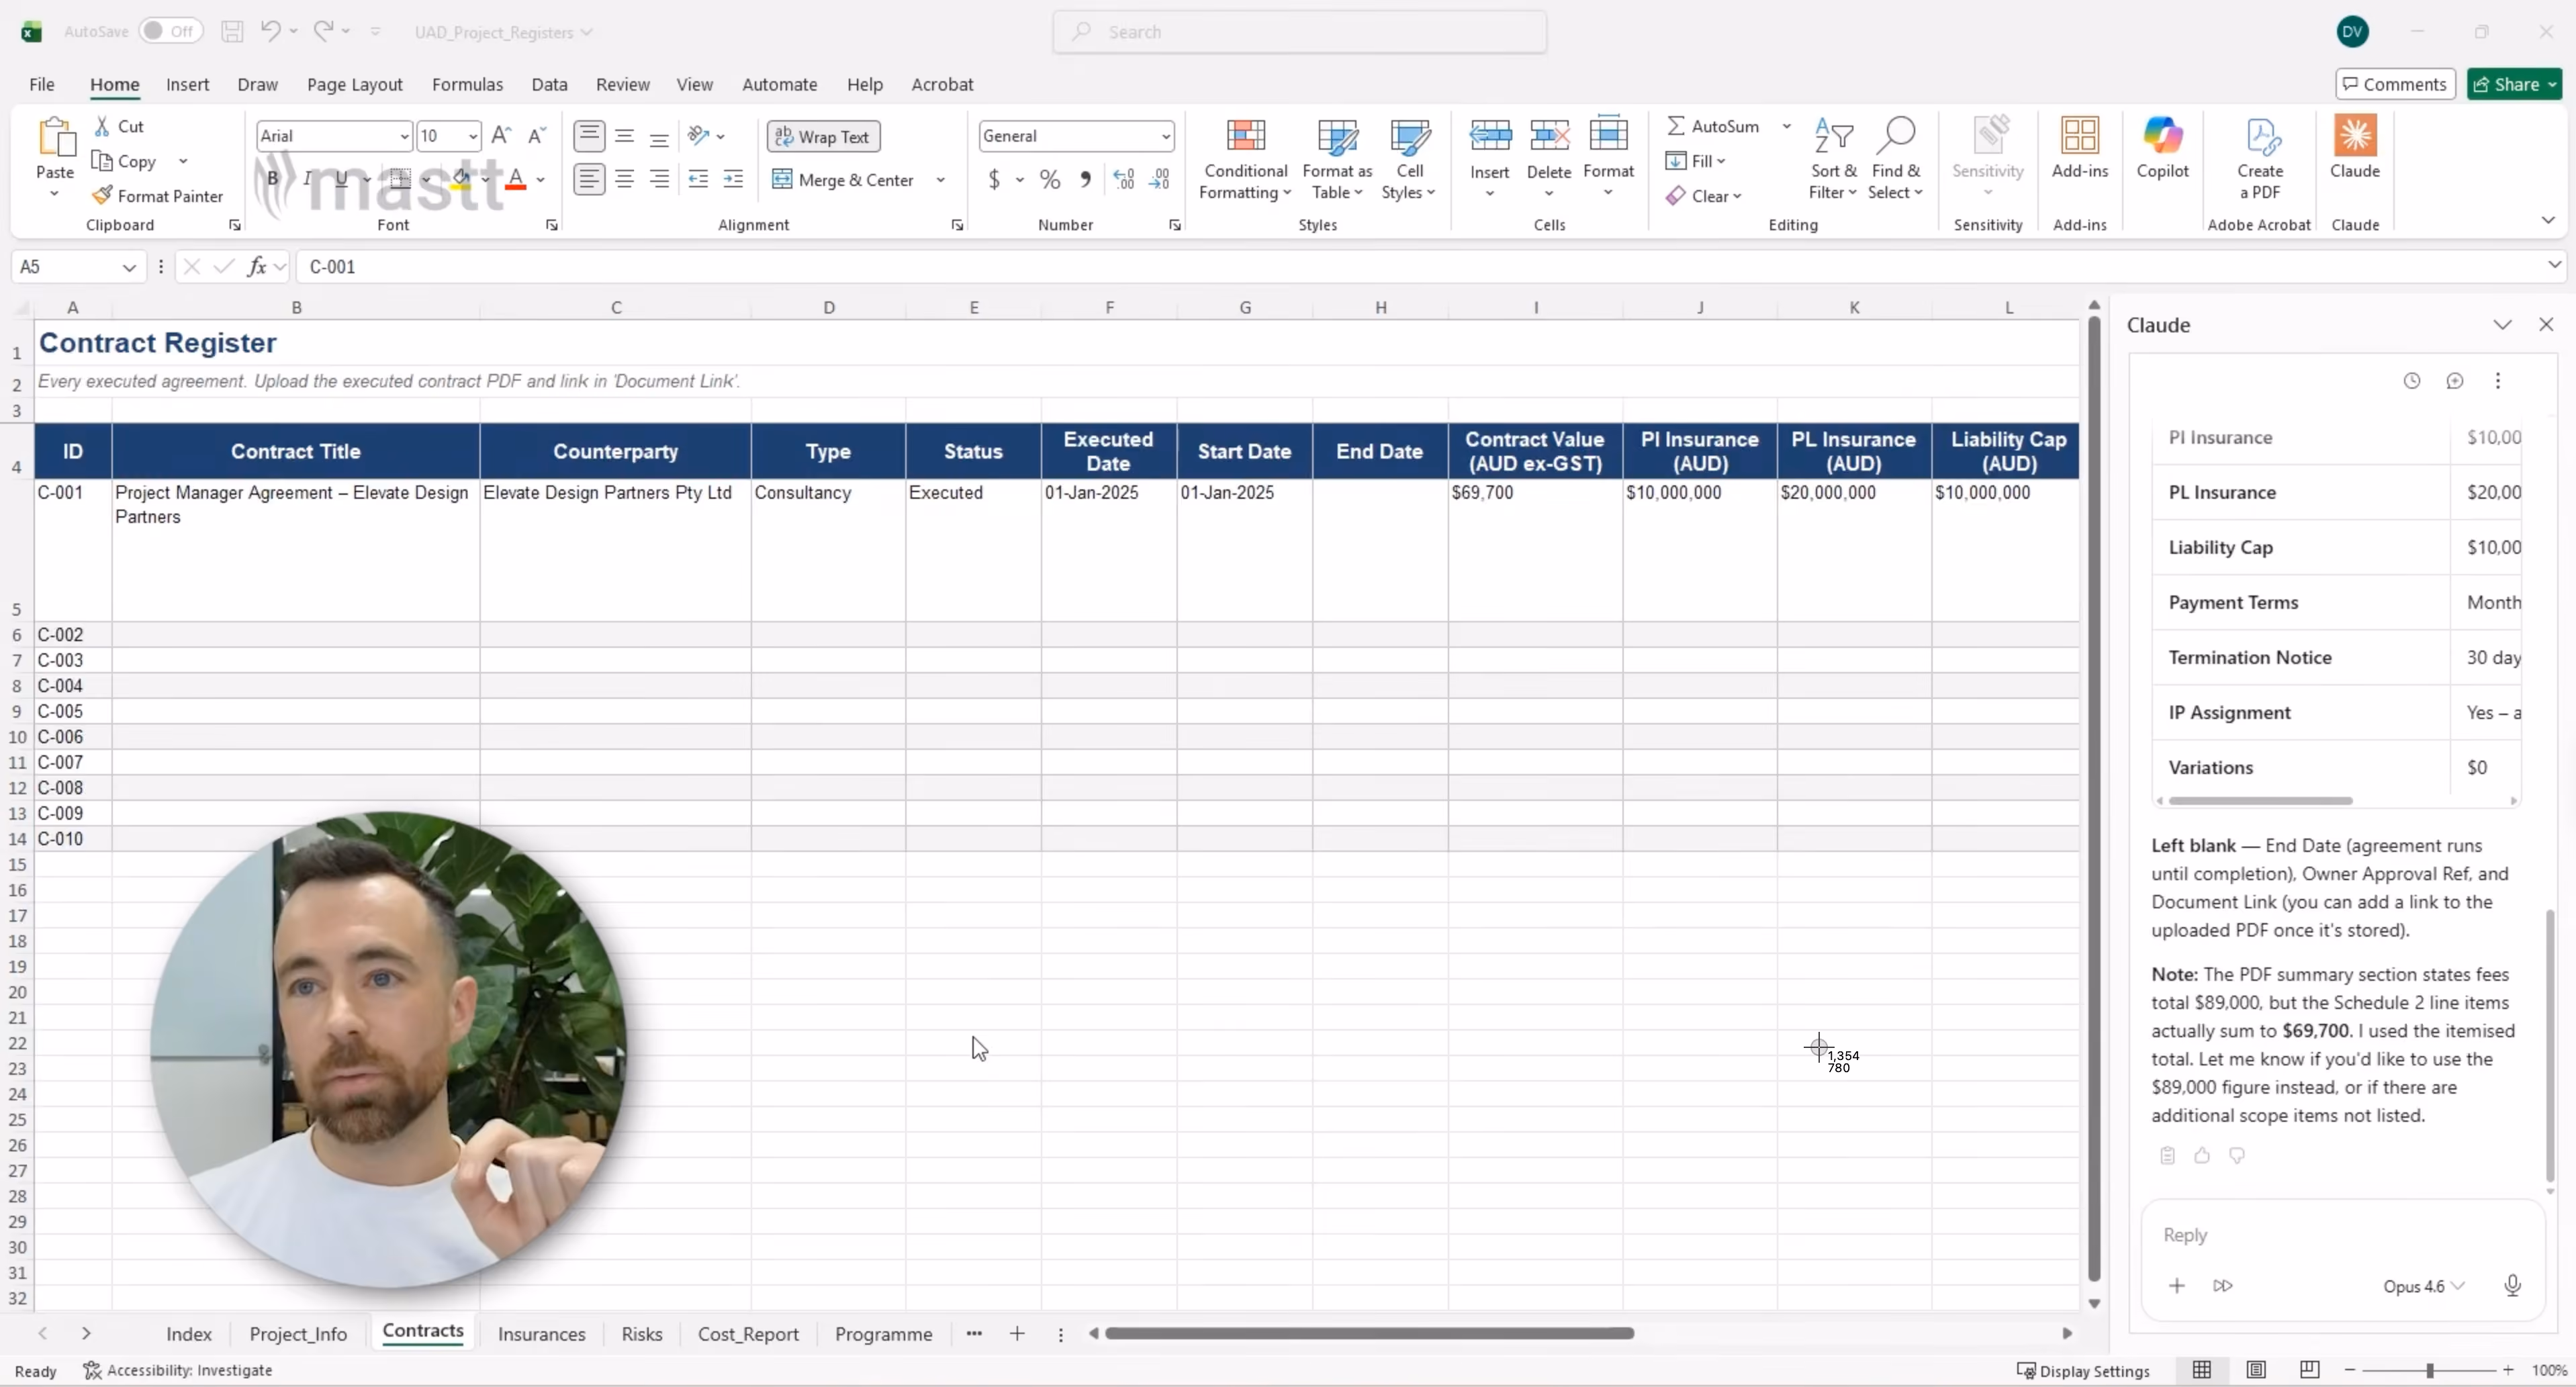Click the Cut scissors icon
This screenshot has height=1387, width=2576.
pyautogui.click(x=102, y=126)
